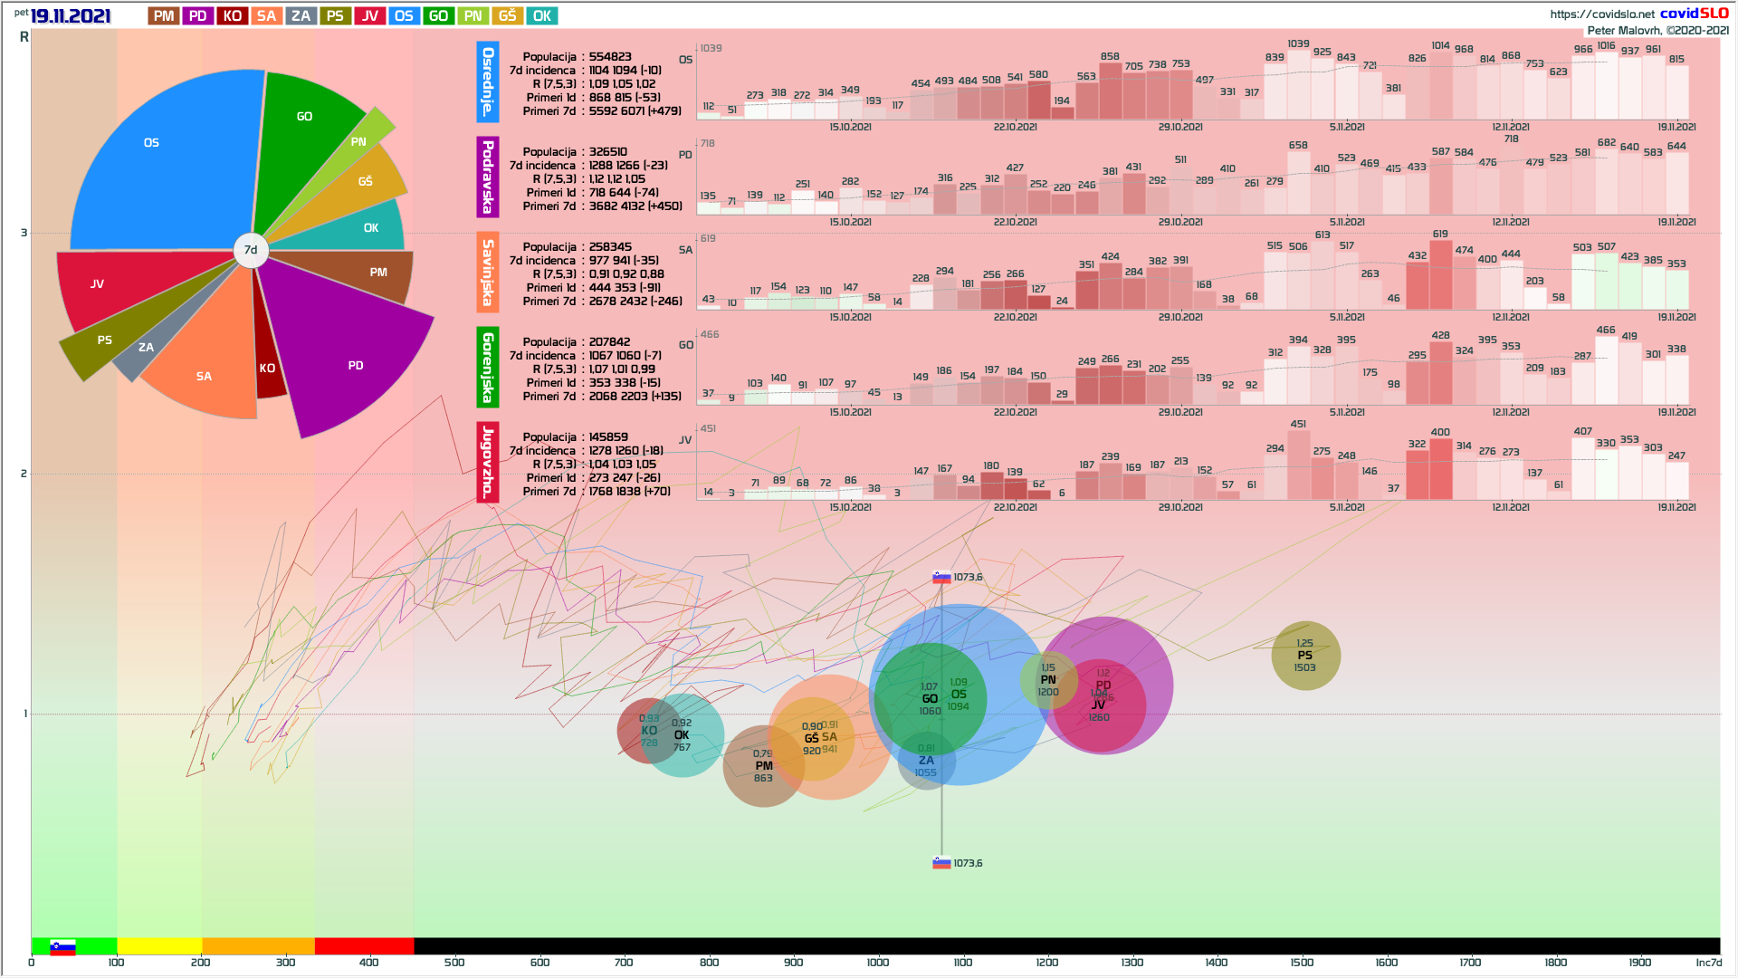Select the GŠ region tag in header
Viewport: 1738px width, 978px height.
click(x=507, y=16)
